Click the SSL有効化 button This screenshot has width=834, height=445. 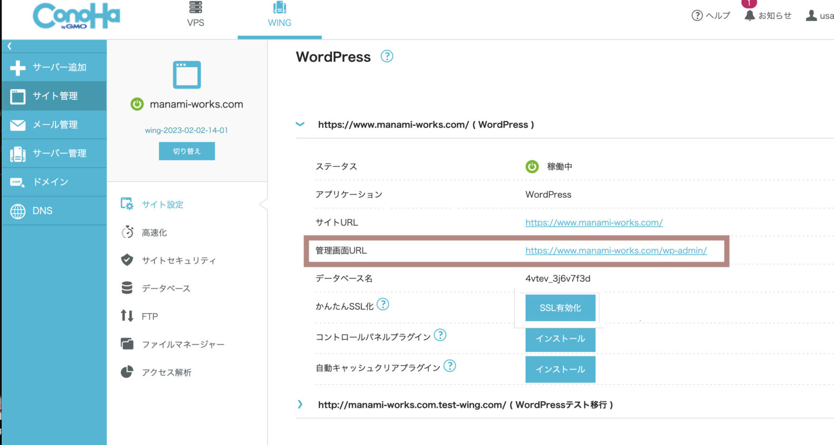tap(560, 308)
